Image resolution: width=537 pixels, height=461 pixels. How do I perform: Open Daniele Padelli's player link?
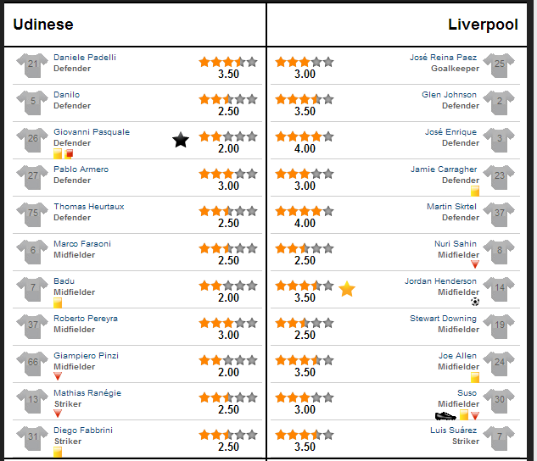85,57
